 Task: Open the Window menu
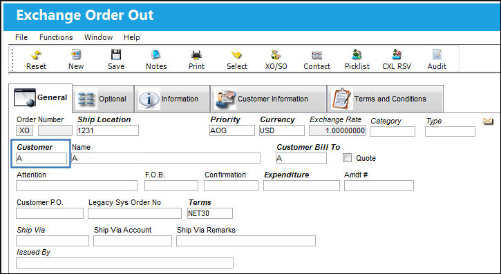point(98,37)
